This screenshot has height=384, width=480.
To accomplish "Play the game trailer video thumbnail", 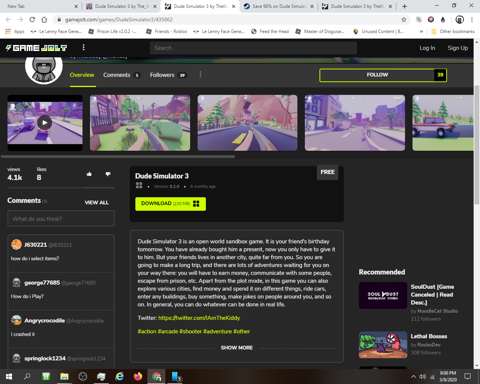I will pyautogui.click(x=45, y=123).
